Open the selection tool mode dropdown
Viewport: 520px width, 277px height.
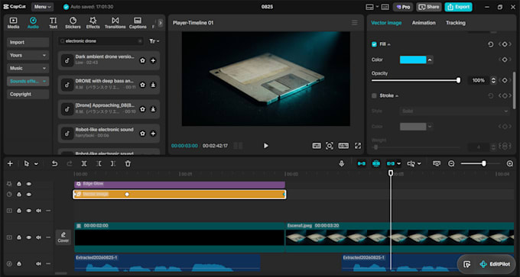coord(36,163)
